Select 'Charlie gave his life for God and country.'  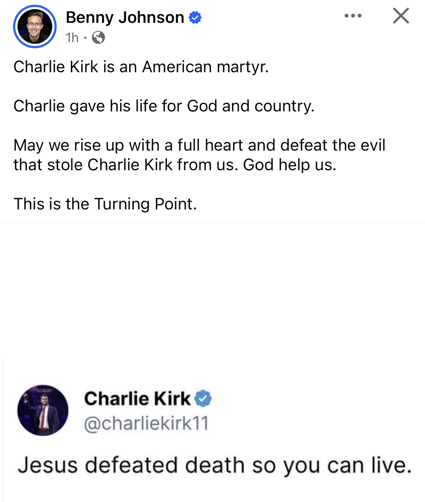164,106
